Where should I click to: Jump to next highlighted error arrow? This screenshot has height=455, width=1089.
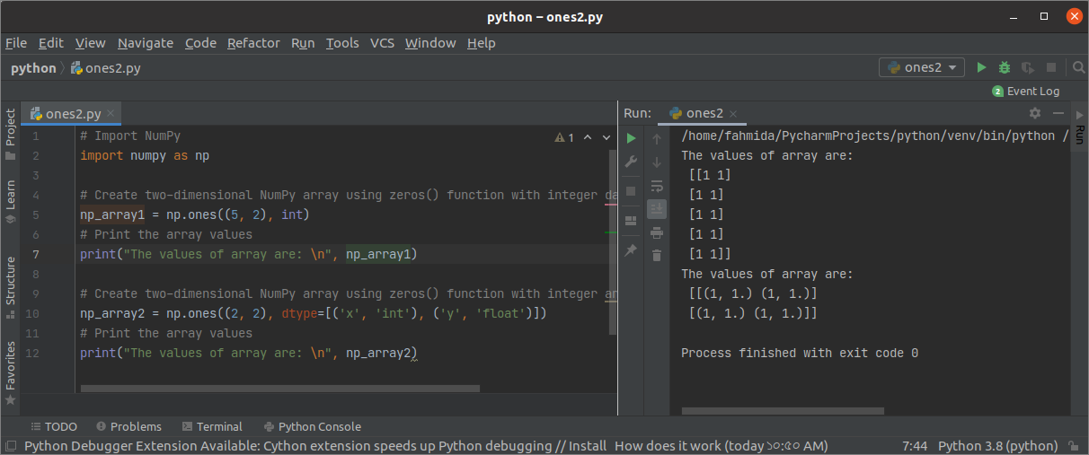point(606,138)
